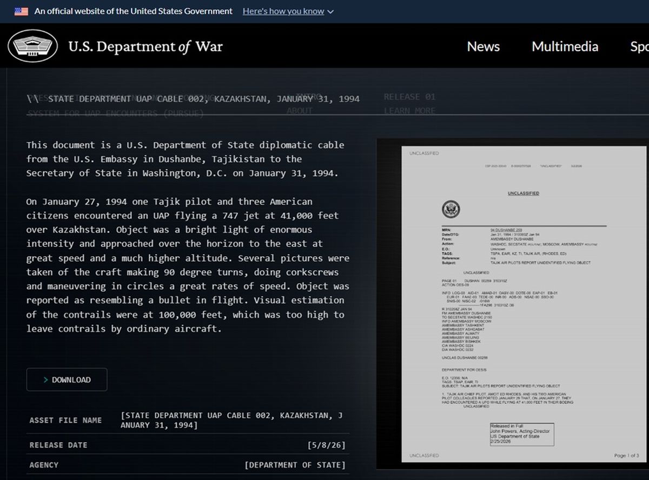Viewport: 649px width, 480px height.
Task: Click the RELEASE 01 header text
Action: 409,97
